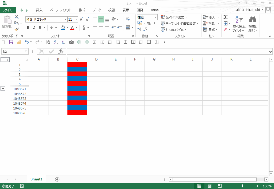Click the AutoSum sigma icon

pos(225,17)
